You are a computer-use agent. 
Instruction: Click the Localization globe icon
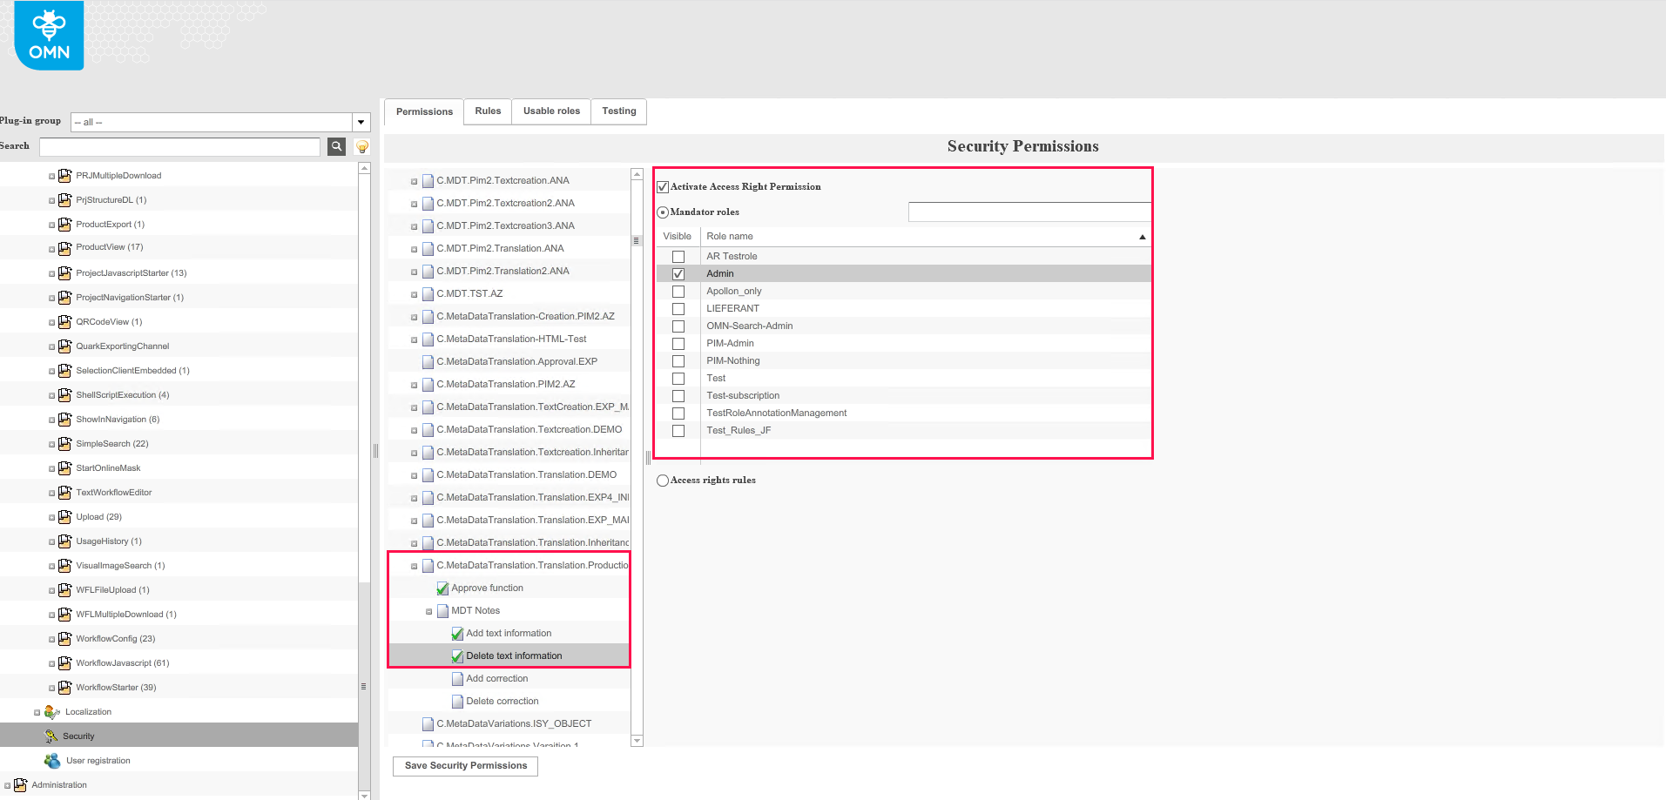(x=52, y=711)
